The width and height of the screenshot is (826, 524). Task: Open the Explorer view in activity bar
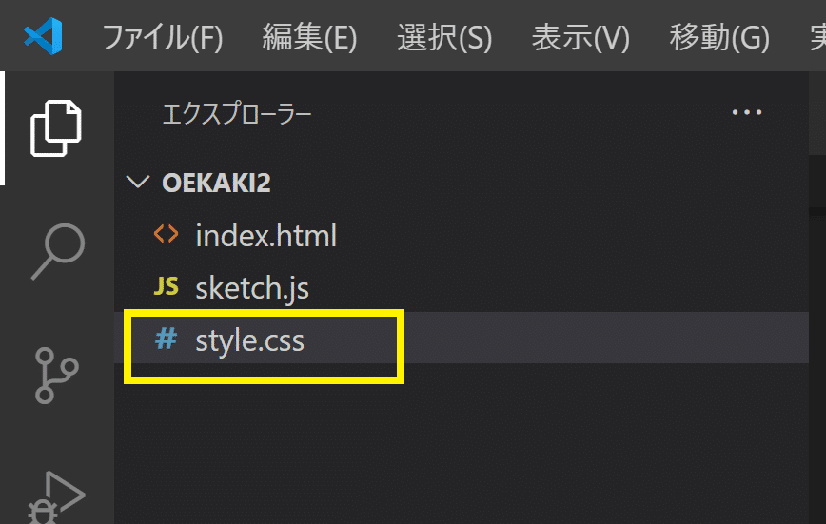click(x=56, y=127)
